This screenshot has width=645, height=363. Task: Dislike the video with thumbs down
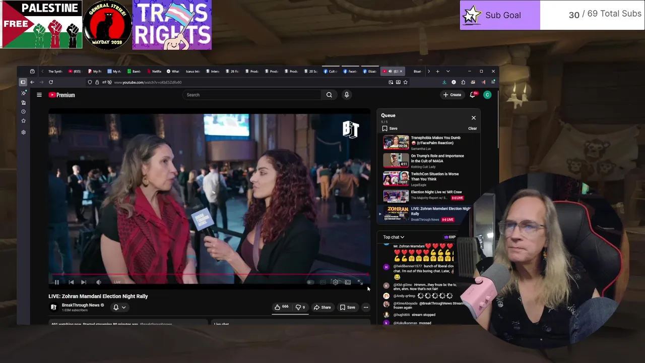point(300,307)
